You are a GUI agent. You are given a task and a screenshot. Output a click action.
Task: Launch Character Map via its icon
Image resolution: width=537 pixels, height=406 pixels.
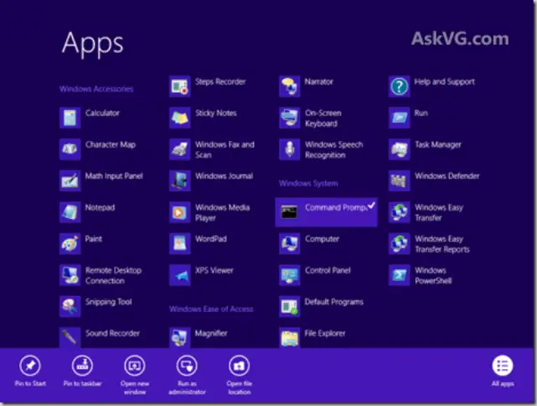coord(70,149)
